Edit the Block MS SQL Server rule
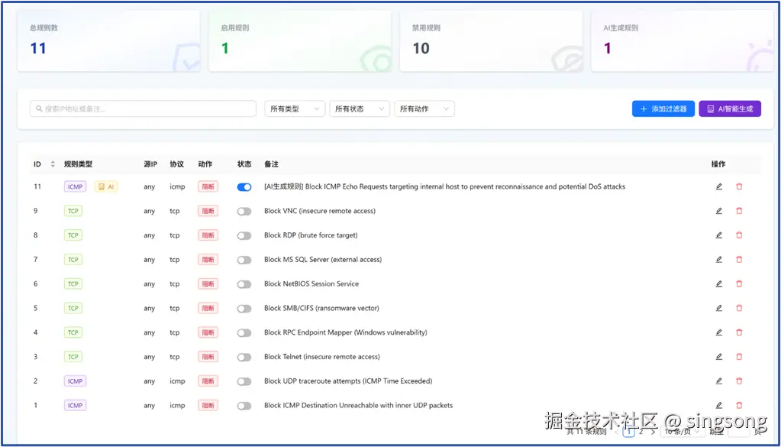 [718, 259]
